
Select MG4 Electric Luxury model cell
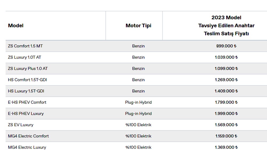click(x=27, y=147)
